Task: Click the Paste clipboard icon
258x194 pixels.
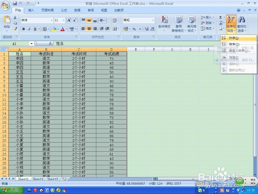Action: coord(7,20)
